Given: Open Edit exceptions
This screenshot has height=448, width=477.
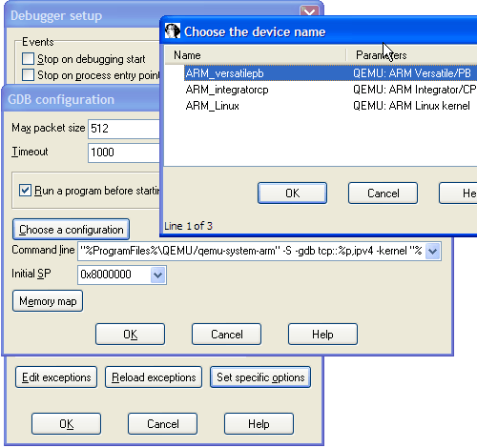Looking at the screenshot, I should point(56,377).
